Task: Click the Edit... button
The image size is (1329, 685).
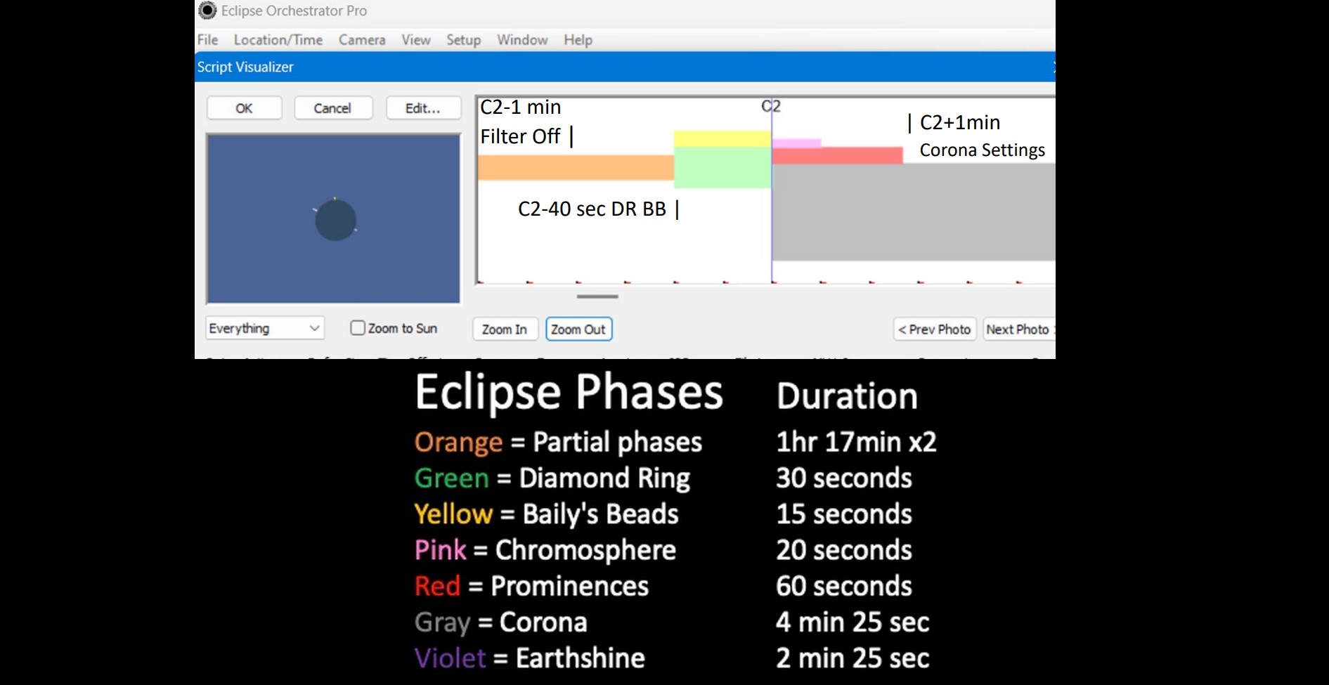Action: pyautogui.click(x=422, y=108)
